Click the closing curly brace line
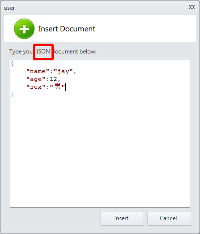Screen dimensions: 200x234 12,95
